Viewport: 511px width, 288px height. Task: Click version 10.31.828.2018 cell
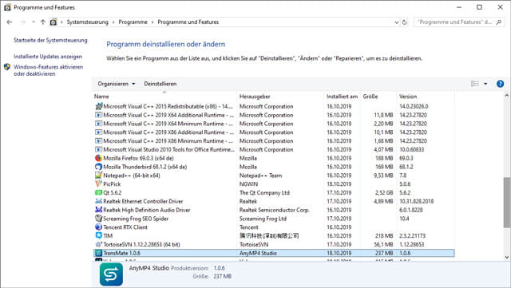coord(417,201)
